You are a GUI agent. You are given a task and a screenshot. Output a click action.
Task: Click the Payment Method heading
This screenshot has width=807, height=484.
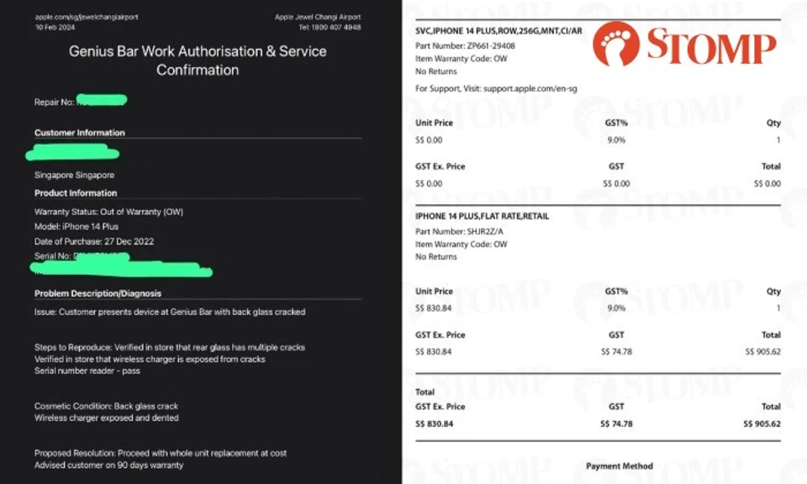pyautogui.click(x=620, y=466)
